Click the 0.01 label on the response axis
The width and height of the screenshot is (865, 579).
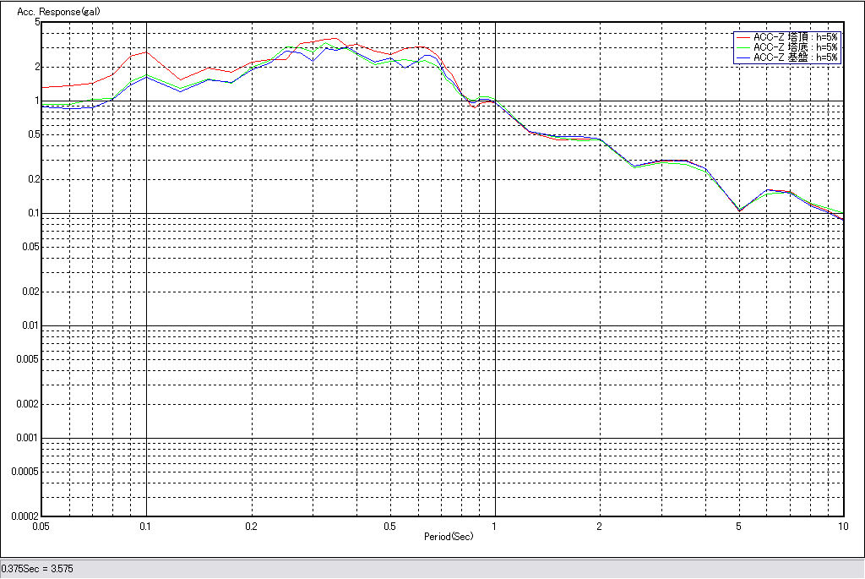[x=27, y=325]
